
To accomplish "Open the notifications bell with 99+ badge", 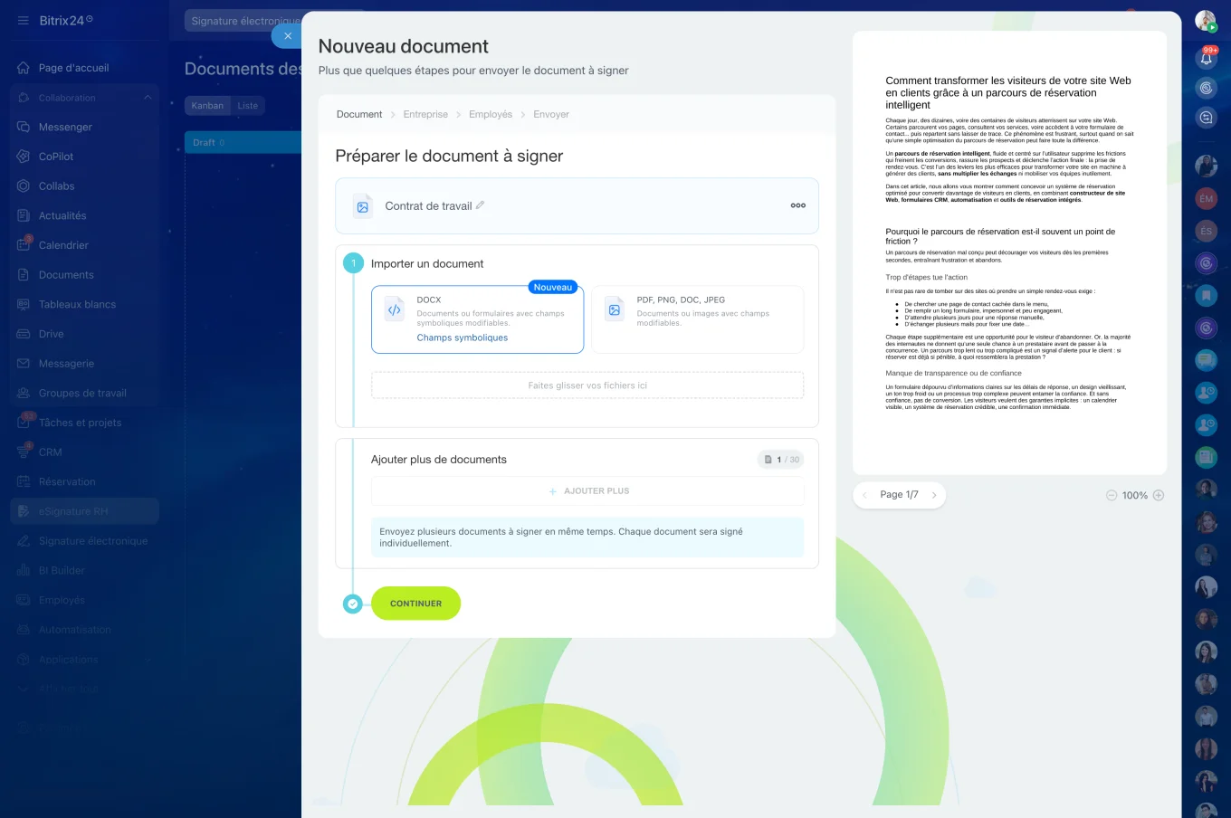I will pyautogui.click(x=1206, y=59).
